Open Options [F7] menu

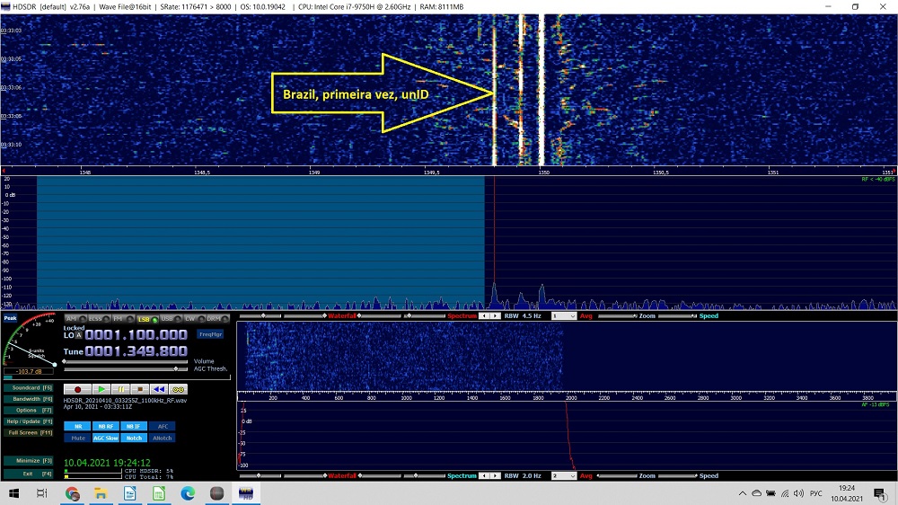pyautogui.click(x=28, y=410)
